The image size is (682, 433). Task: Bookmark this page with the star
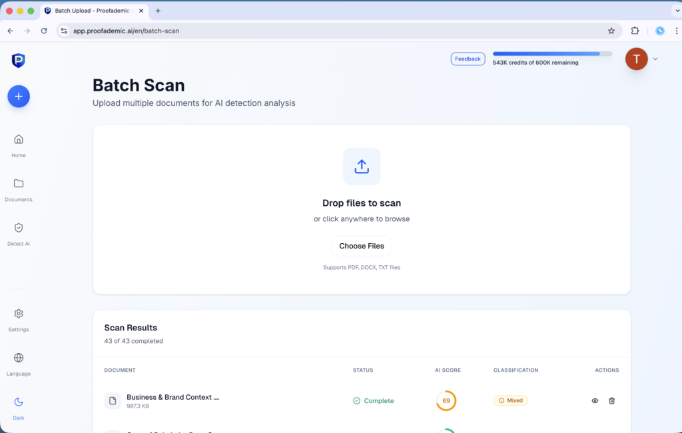tap(611, 31)
